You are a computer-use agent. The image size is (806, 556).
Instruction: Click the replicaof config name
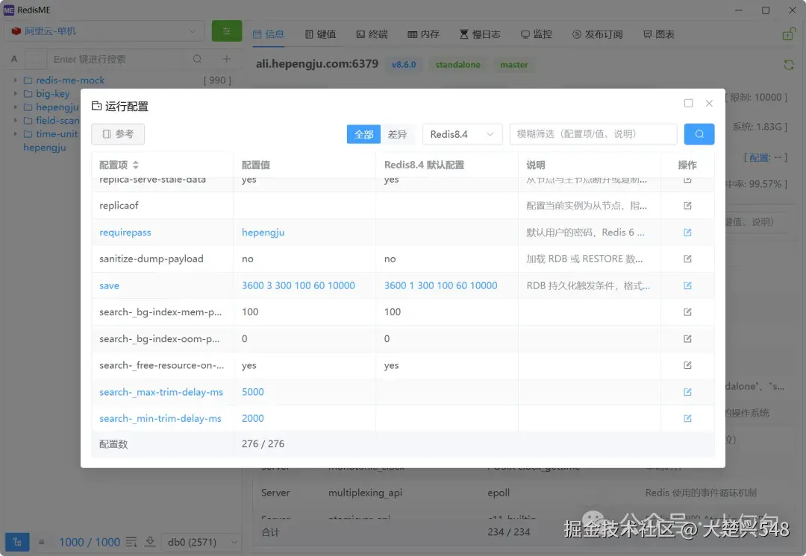[119, 206]
